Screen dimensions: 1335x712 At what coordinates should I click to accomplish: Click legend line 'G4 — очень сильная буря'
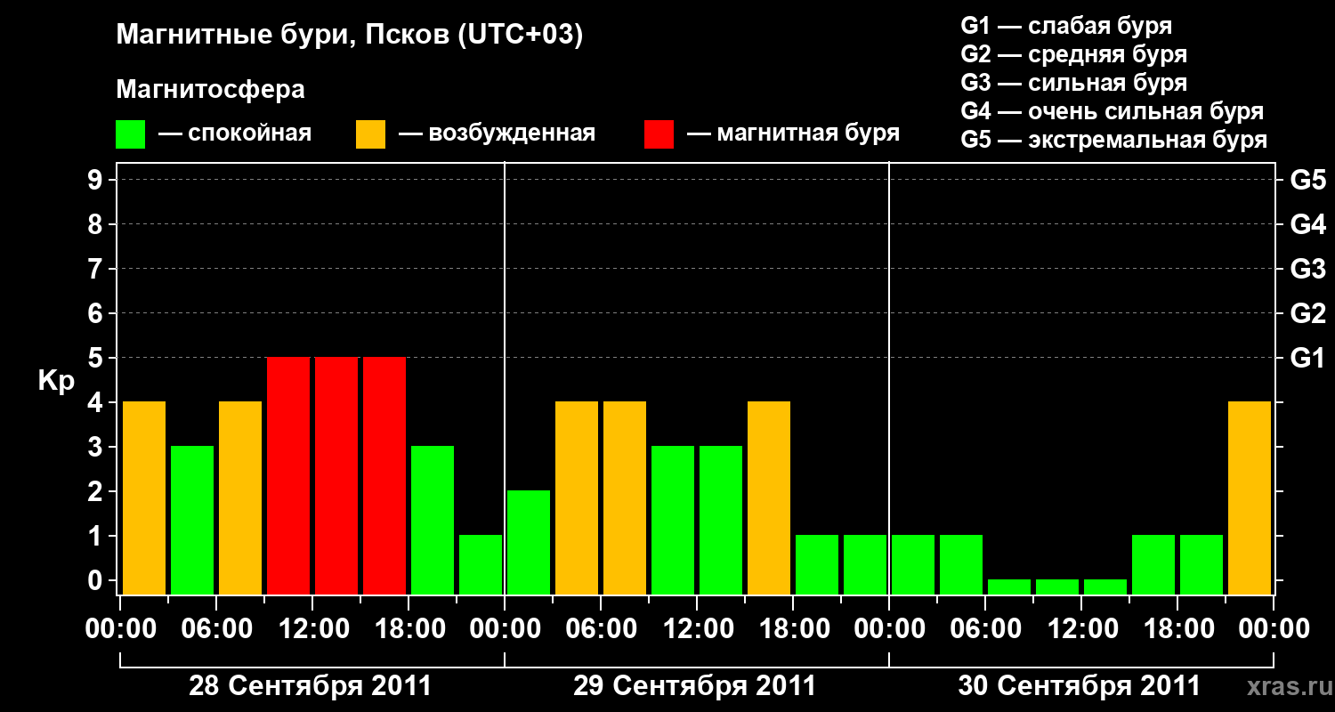pyautogui.click(x=1112, y=111)
